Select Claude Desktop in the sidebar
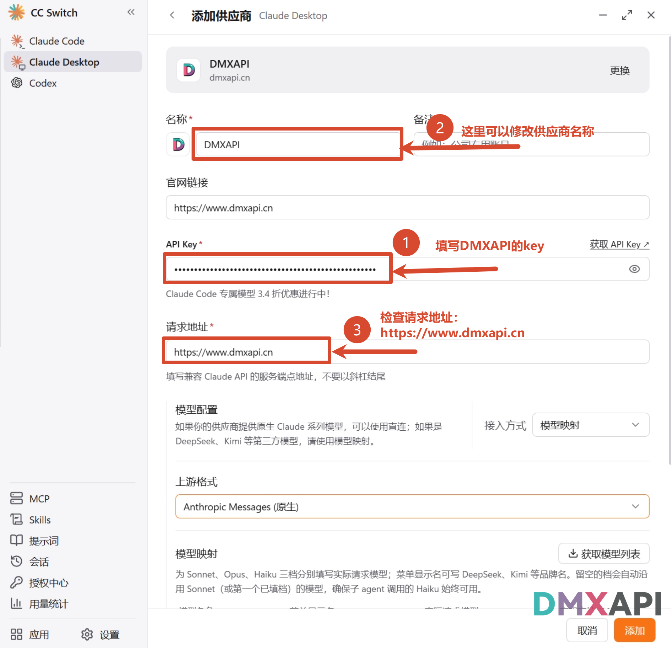The width and height of the screenshot is (671, 648). point(73,62)
